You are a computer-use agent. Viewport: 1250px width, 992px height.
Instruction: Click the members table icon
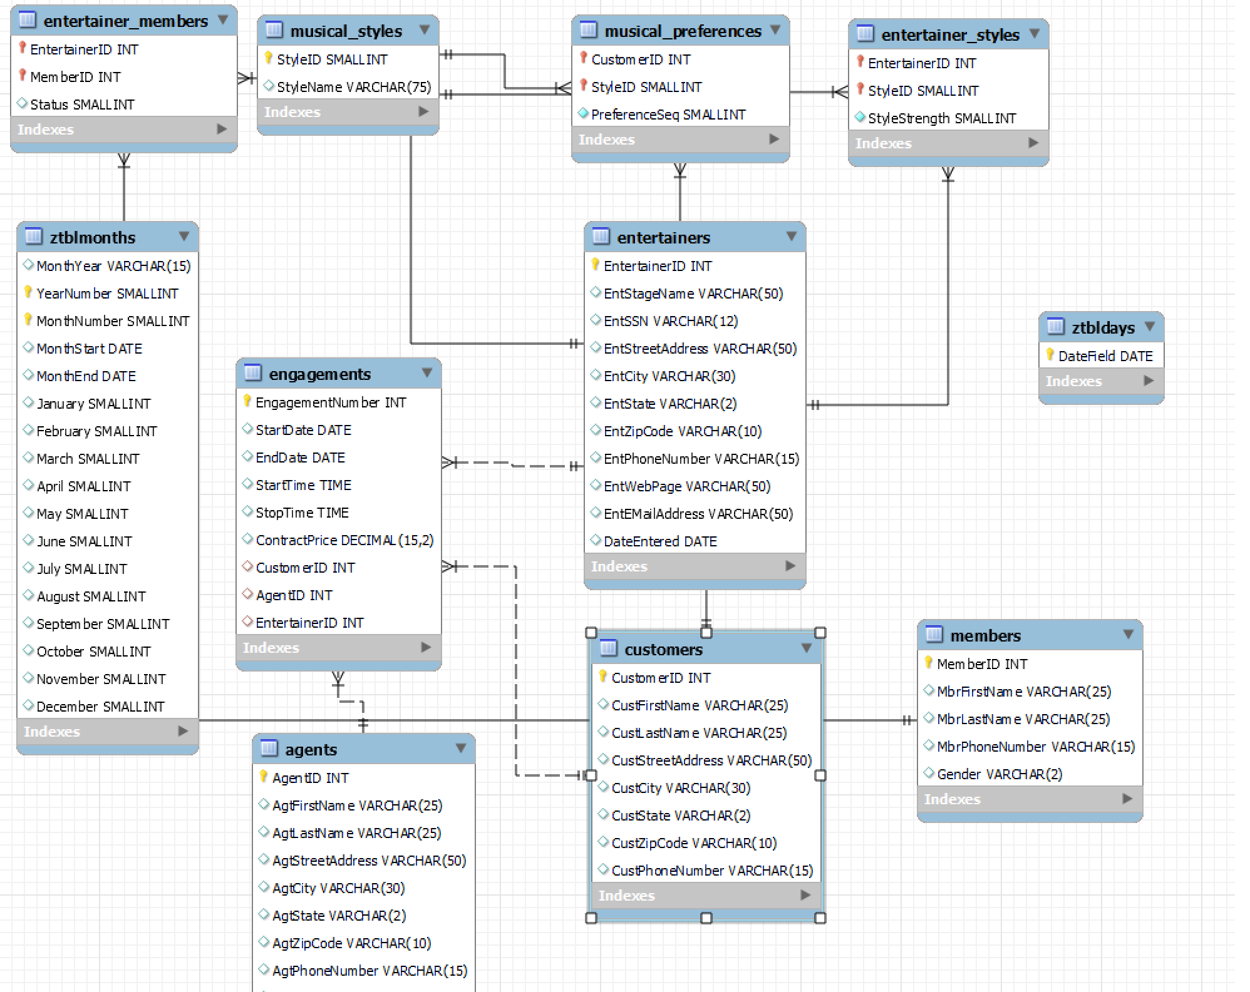tap(934, 635)
